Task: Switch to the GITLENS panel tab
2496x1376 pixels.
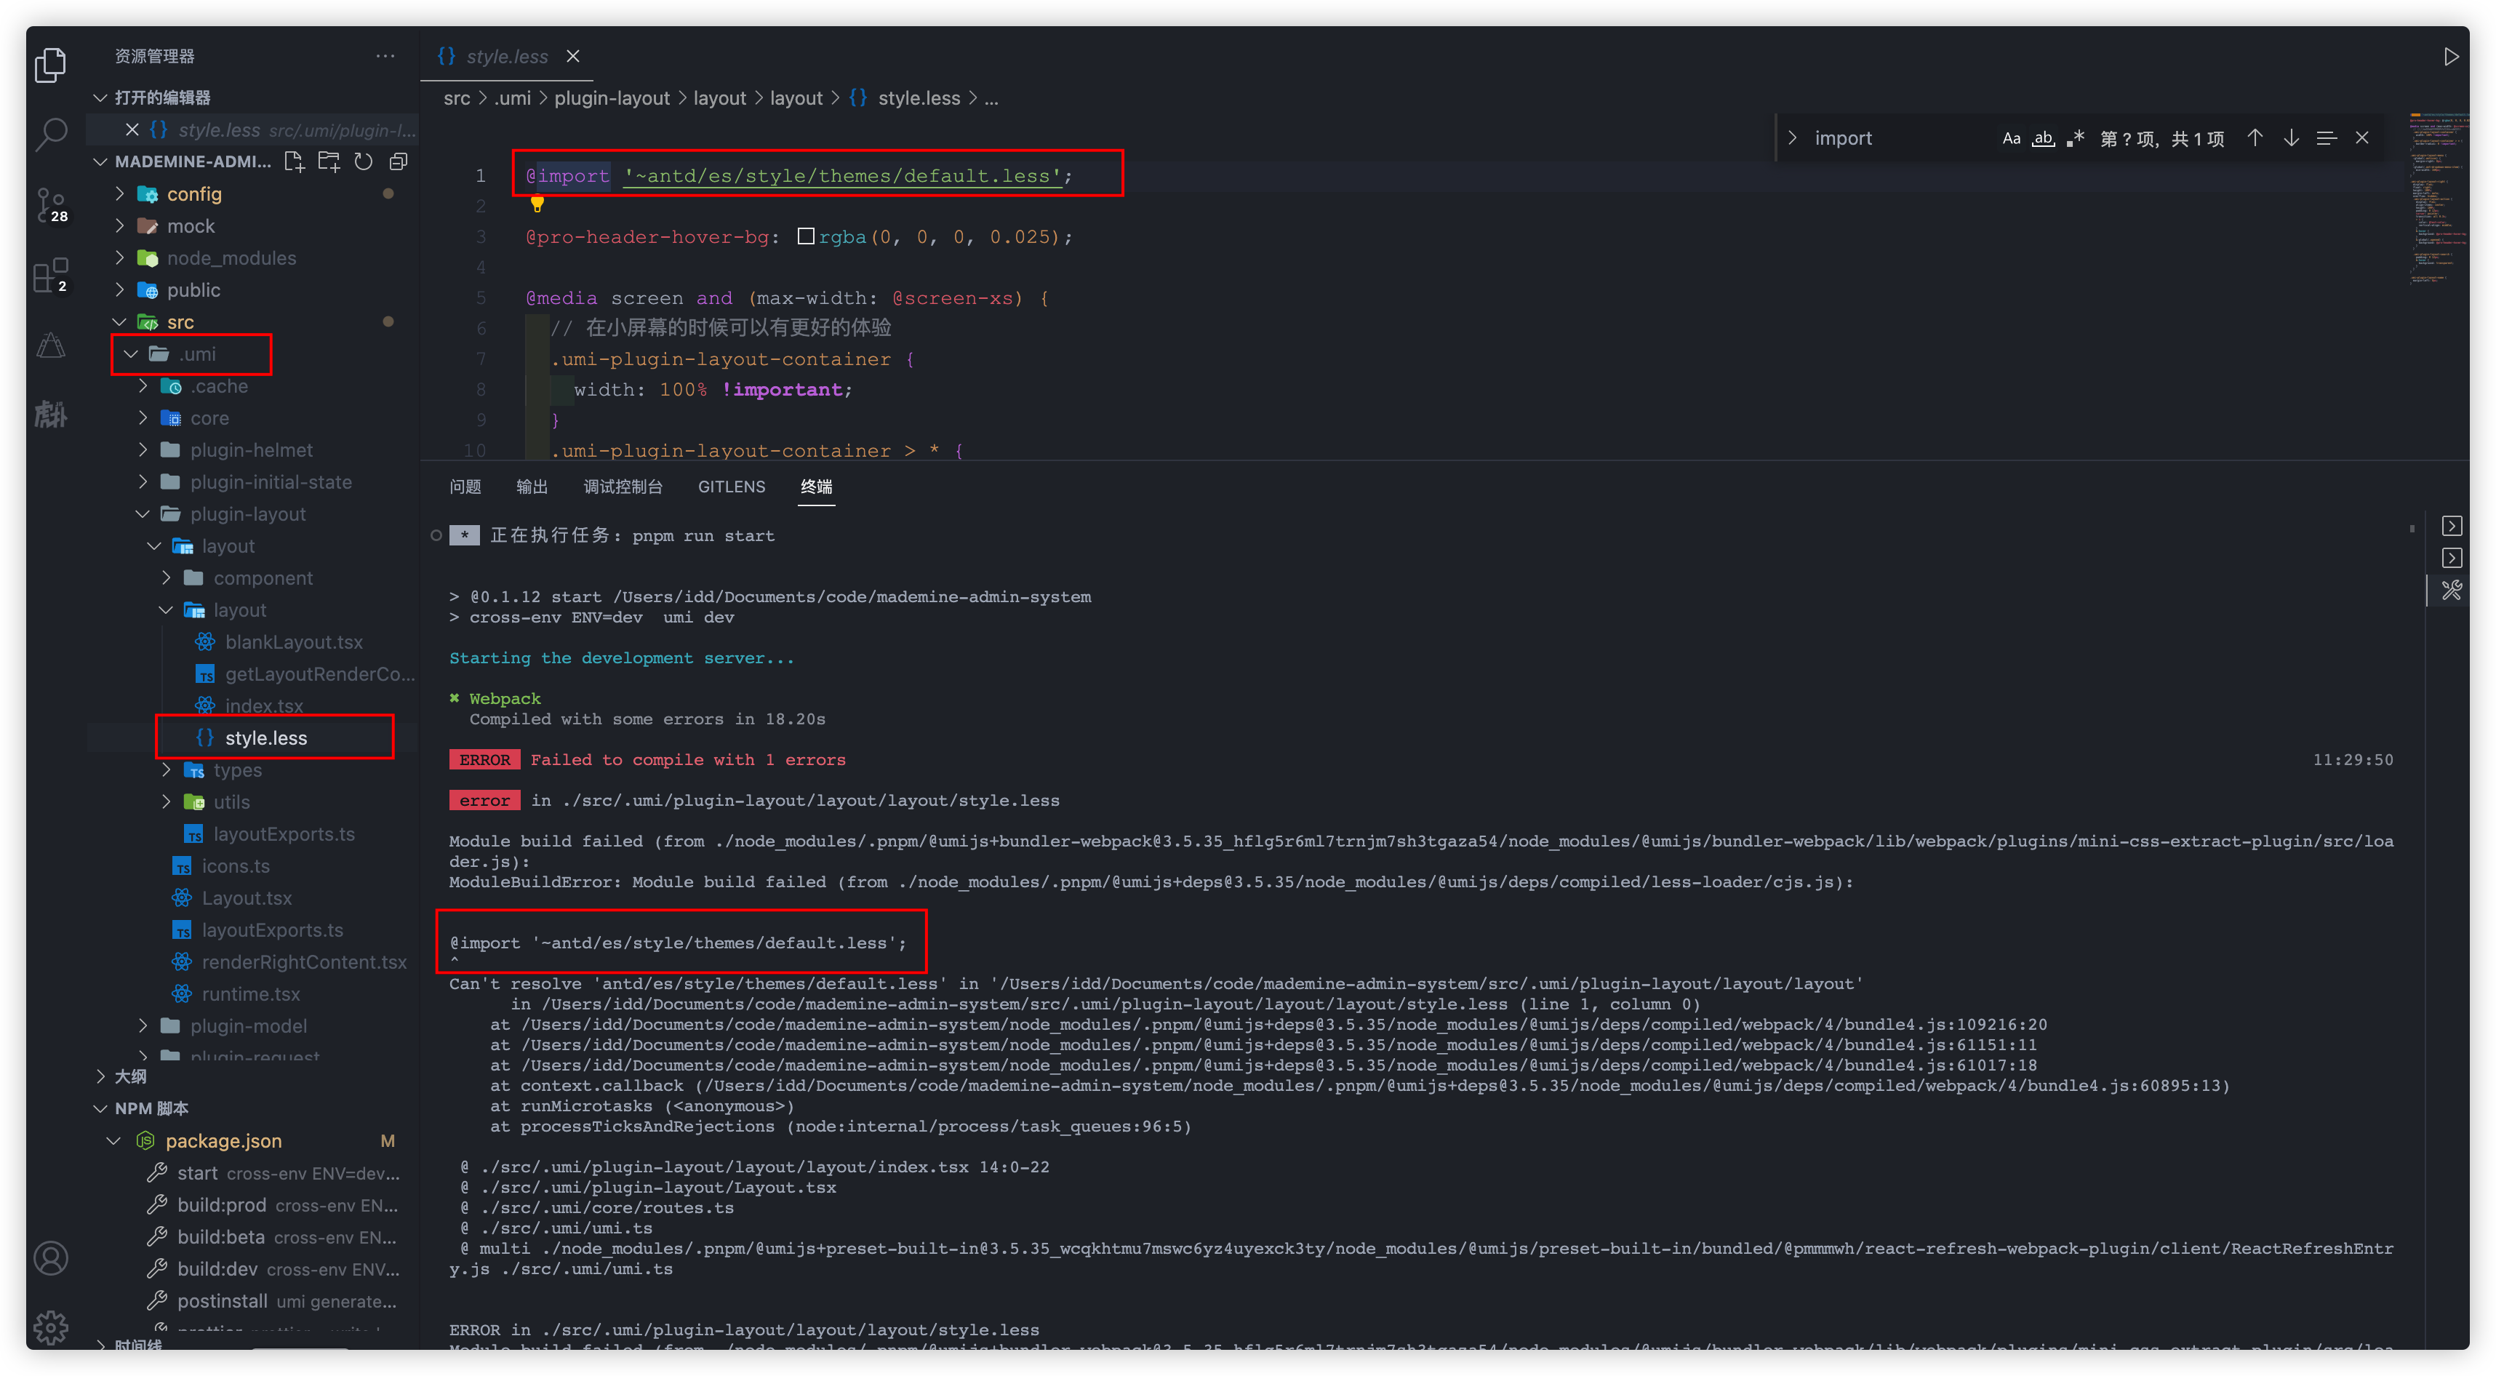Action: (732, 487)
